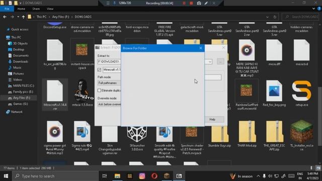Open Music in navigation pane
This screenshot has height=181, width=322.
coord(17,67)
